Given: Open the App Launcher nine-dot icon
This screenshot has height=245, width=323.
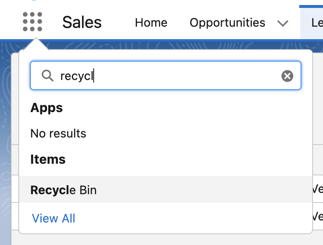Looking at the screenshot, I should click(32, 22).
